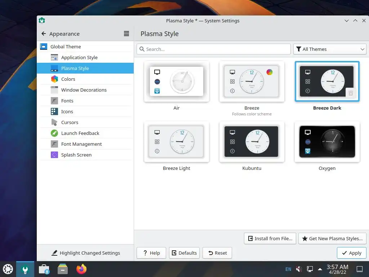Image resolution: width=369 pixels, height=277 pixels.
Task: Select the Breeze Light theme thumbnail
Action: pos(177,141)
